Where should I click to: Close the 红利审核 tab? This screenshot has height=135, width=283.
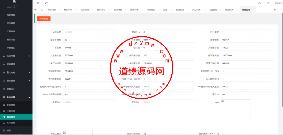click(x=109, y=10)
